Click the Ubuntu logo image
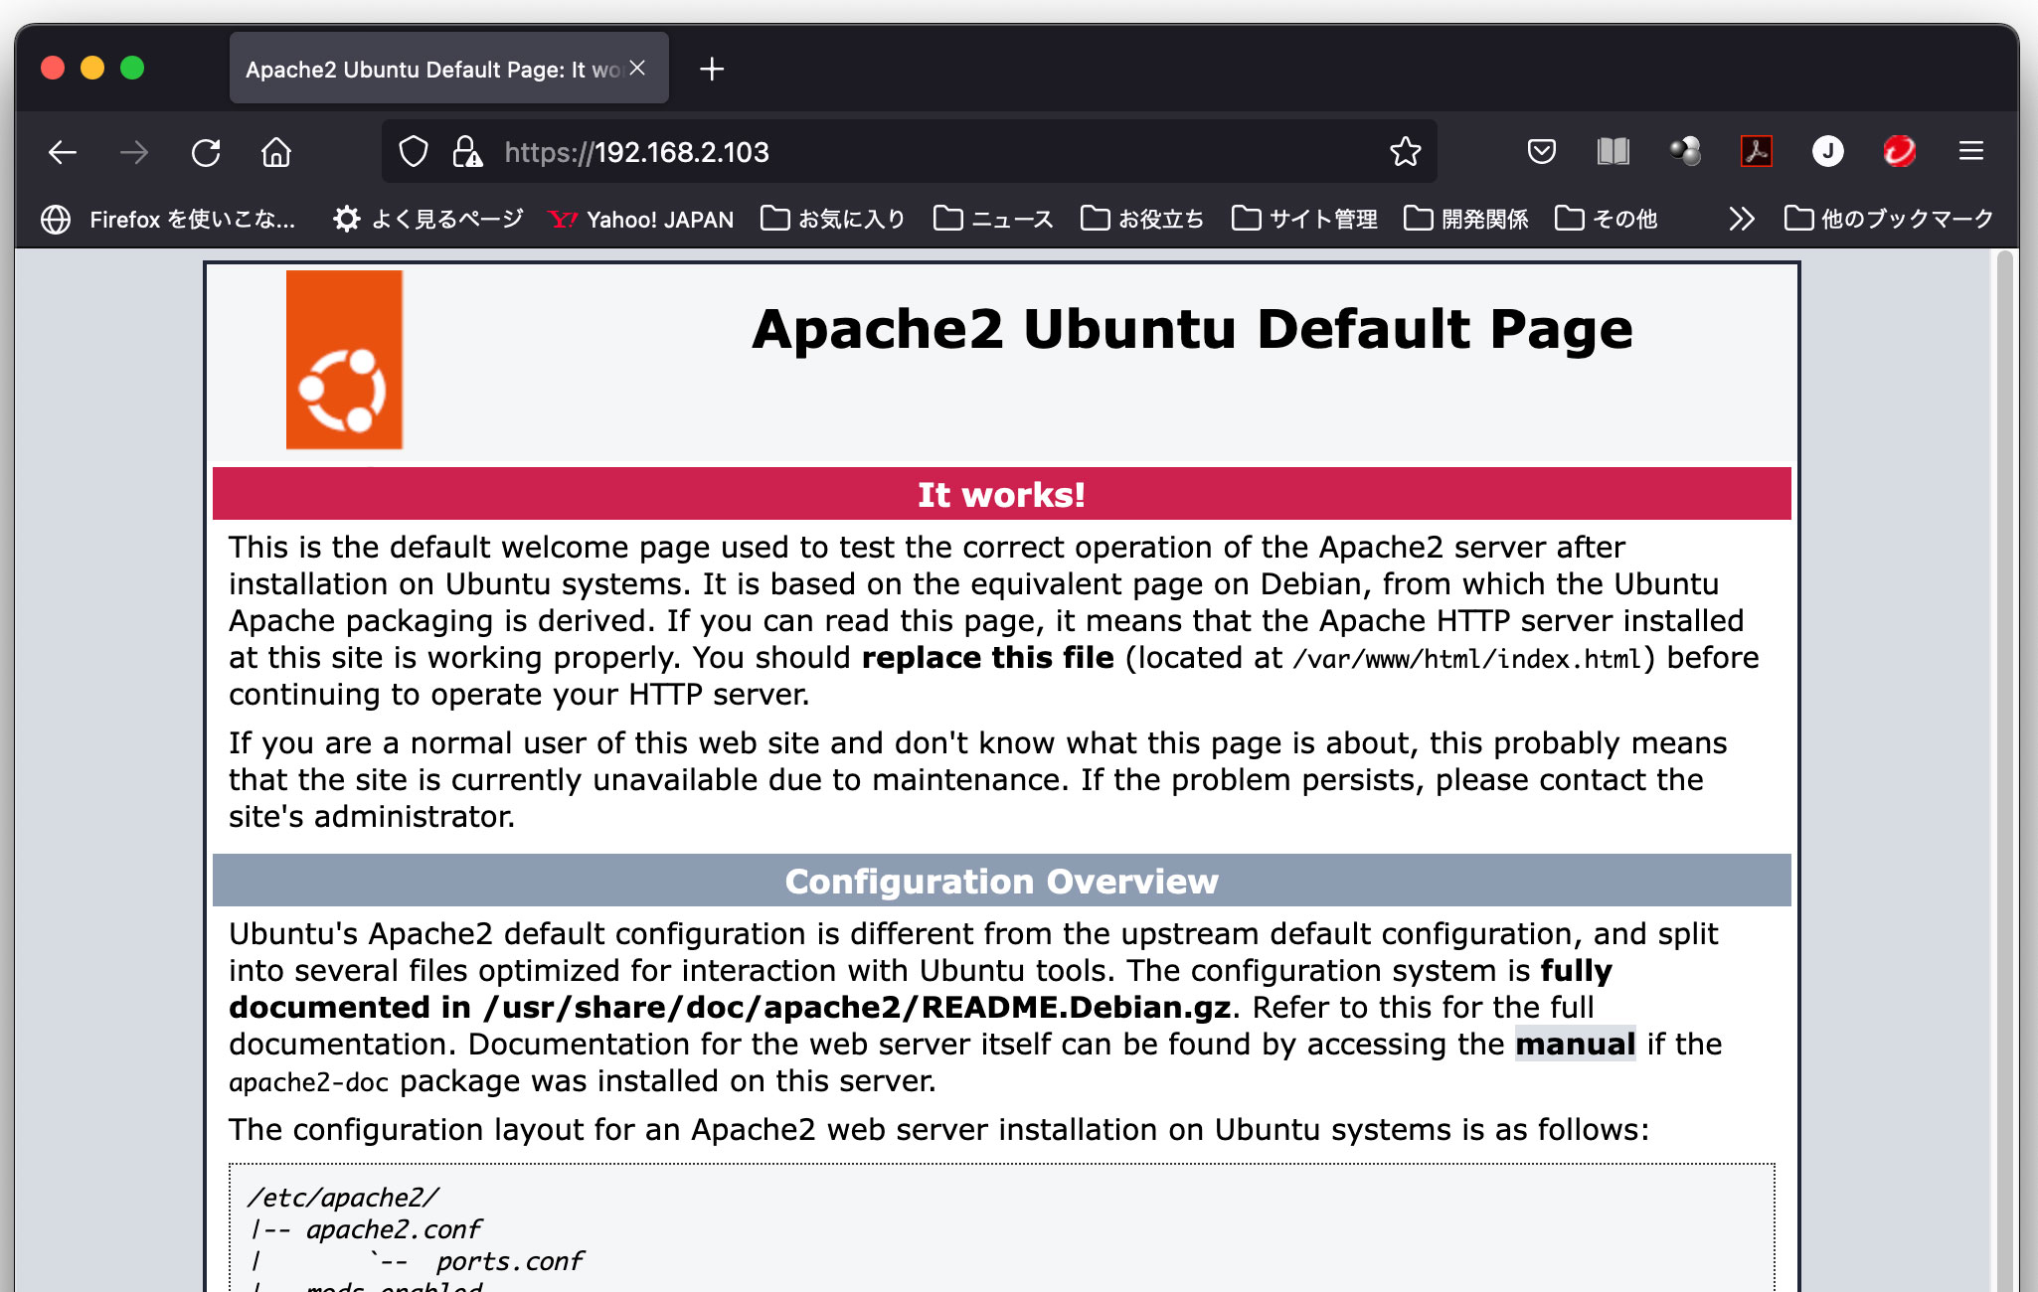Viewport: 2038px width, 1292px height. pyautogui.click(x=344, y=360)
